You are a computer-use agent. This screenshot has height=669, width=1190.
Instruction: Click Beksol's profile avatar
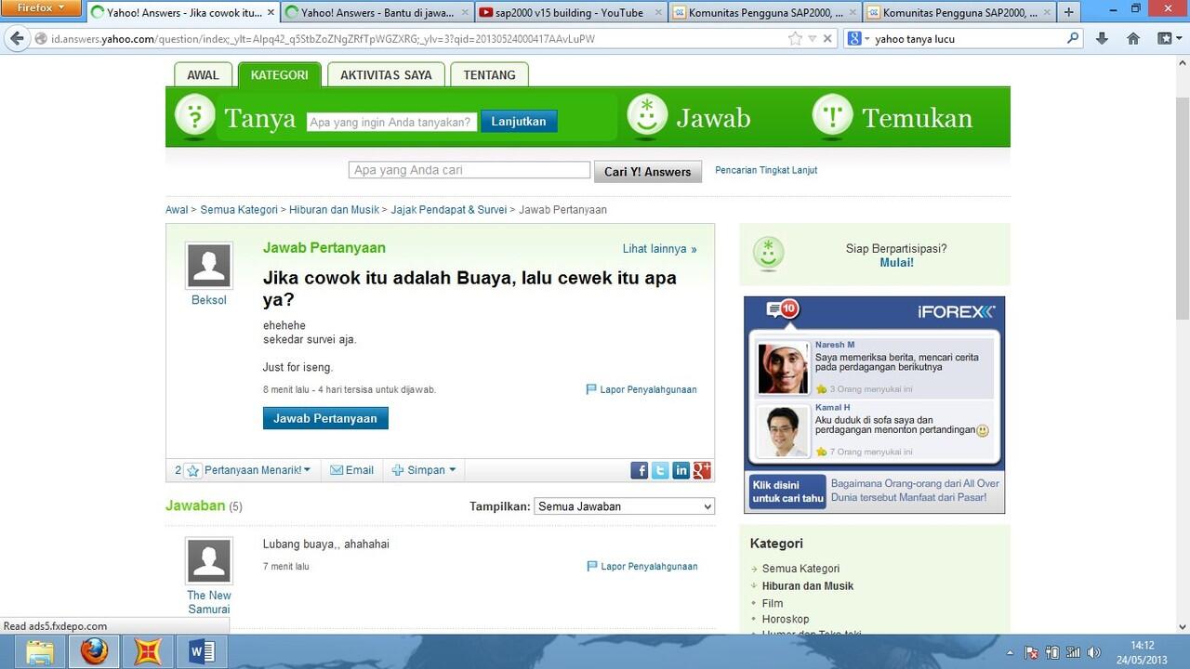click(x=209, y=266)
